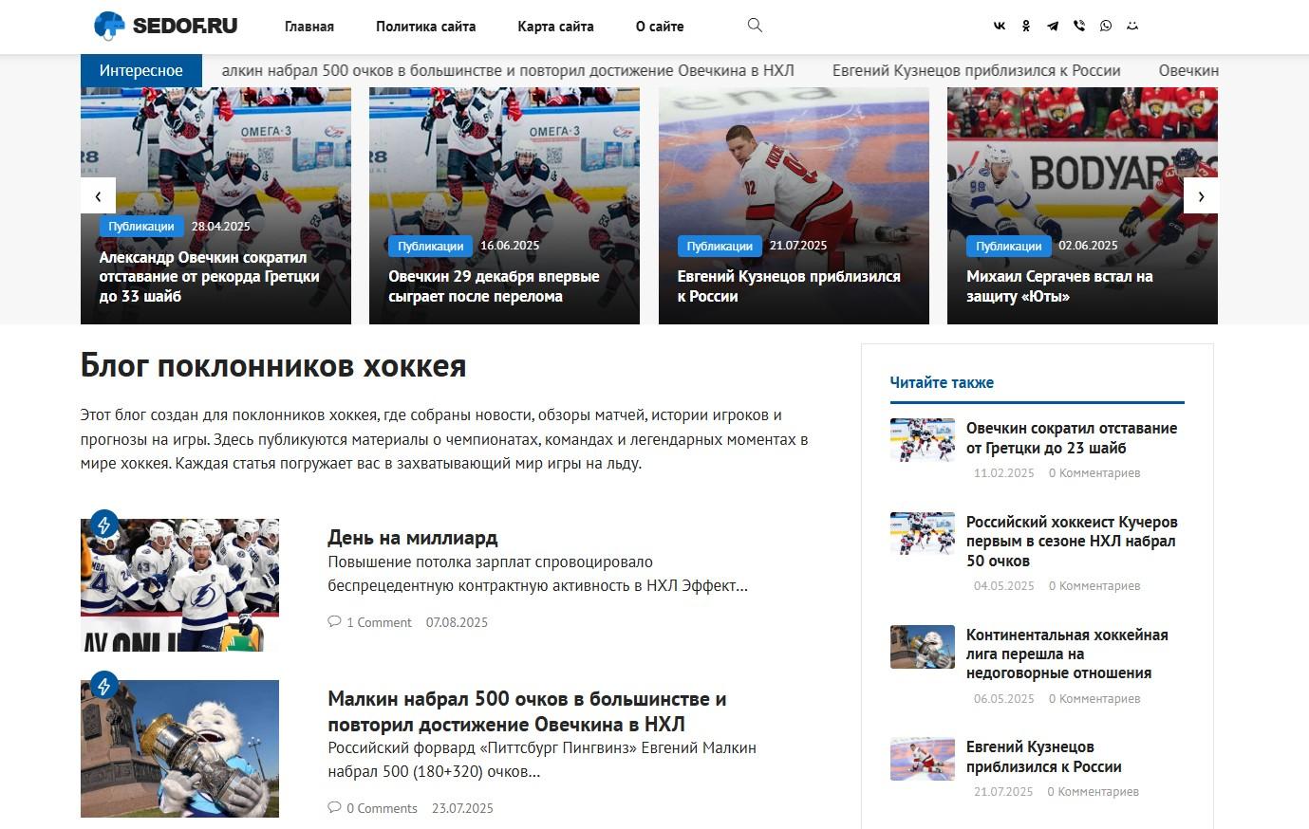The image size is (1309, 829).
Task: Open the article «День на миллиард»
Action: pos(413,538)
